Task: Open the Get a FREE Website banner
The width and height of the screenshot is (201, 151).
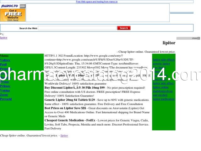Action: [13, 15]
